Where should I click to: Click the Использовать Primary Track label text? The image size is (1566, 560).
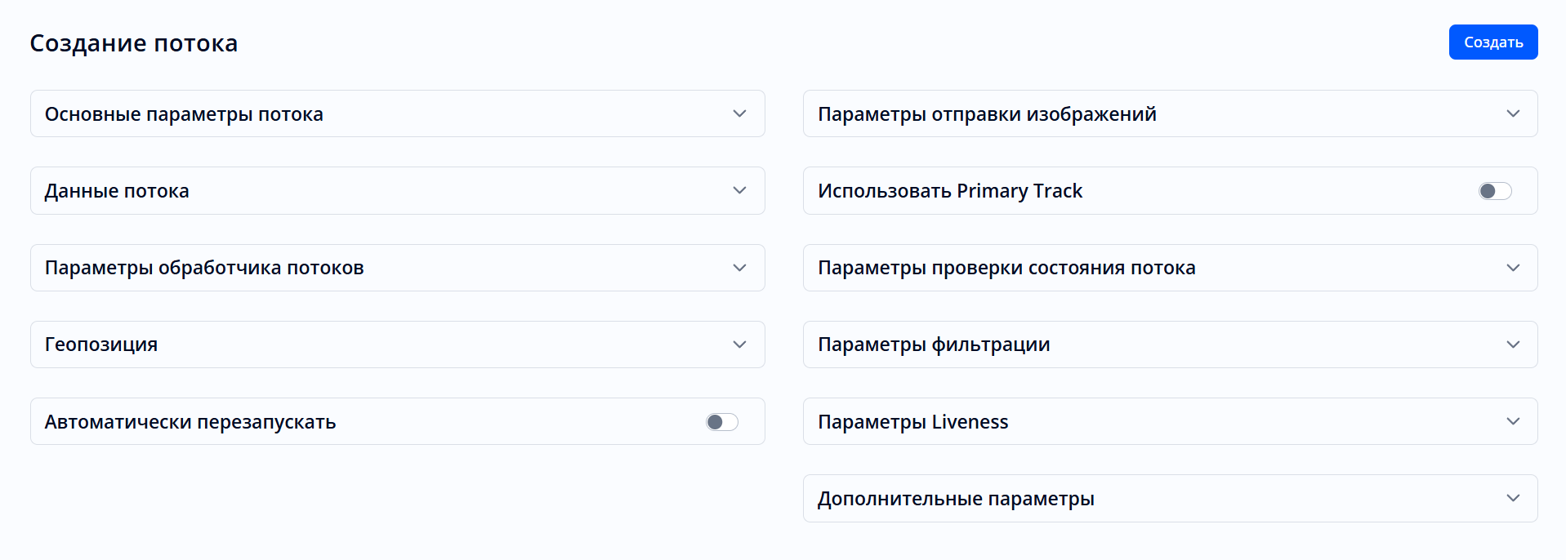[x=950, y=191]
